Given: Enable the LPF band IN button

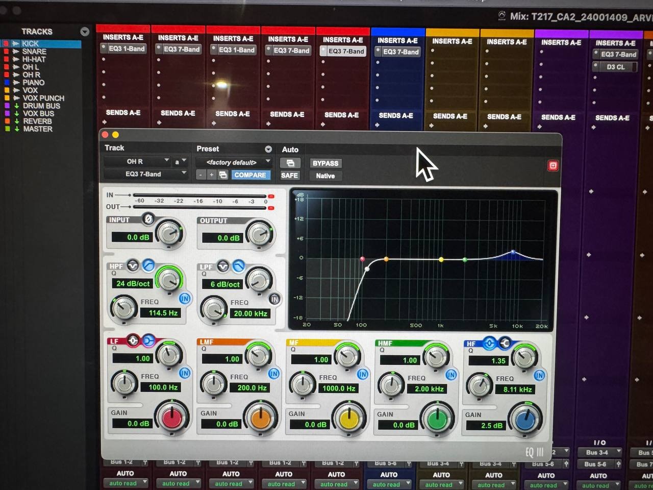Looking at the screenshot, I should (274, 300).
